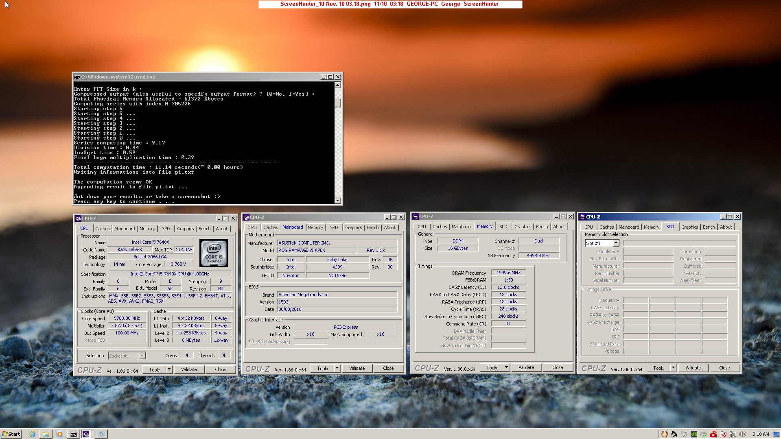Click the cmd window scrollbar thumb
The image size is (781, 439).
click(x=337, y=103)
